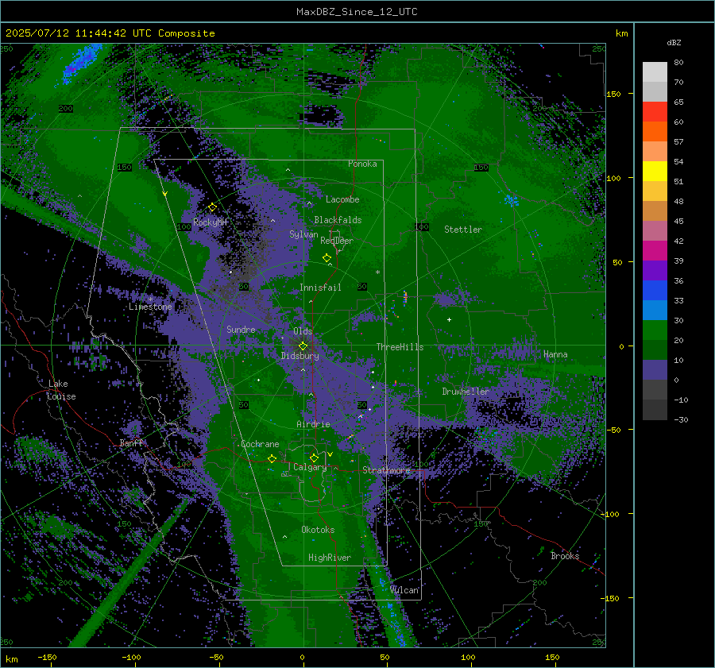This screenshot has width=715, height=668.
Task: Select the blue 36–33 dBZ legend swatch
Action: point(655,291)
